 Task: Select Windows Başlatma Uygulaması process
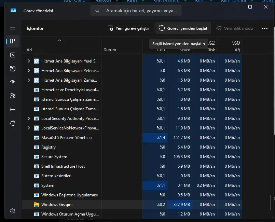pos(132,195)
